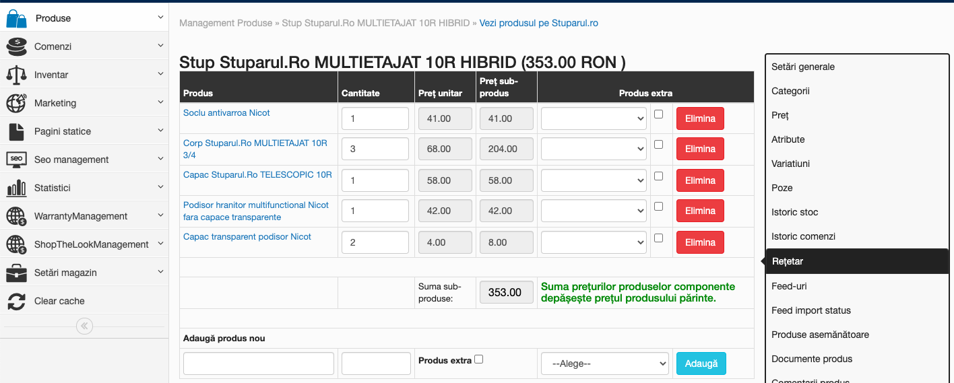Expand the Inventar menu chevron
Image resolution: width=954 pixels, height=383 pixels.
pyautogui.click(x=160, y=74)
